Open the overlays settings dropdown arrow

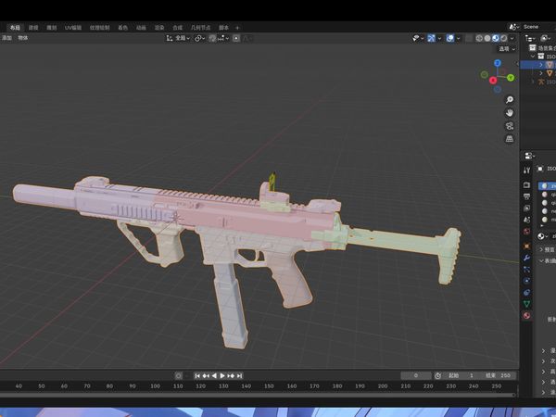458,38
